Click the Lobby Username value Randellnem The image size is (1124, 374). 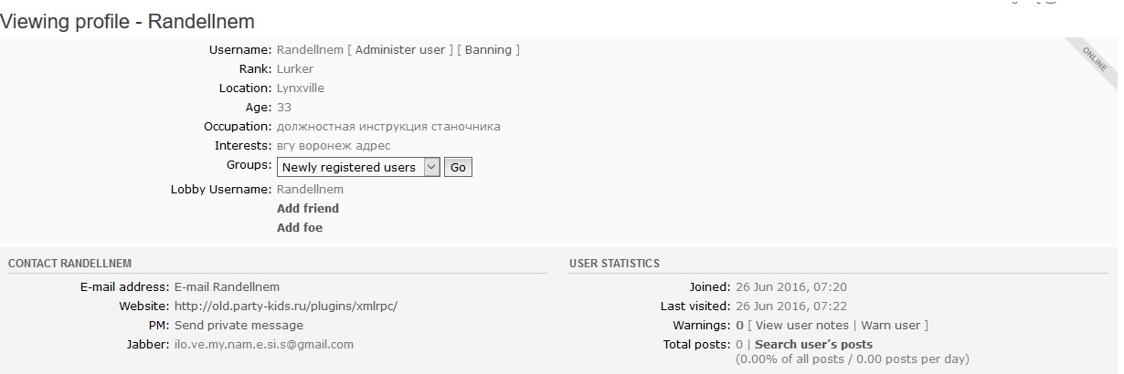click(310, 190)
